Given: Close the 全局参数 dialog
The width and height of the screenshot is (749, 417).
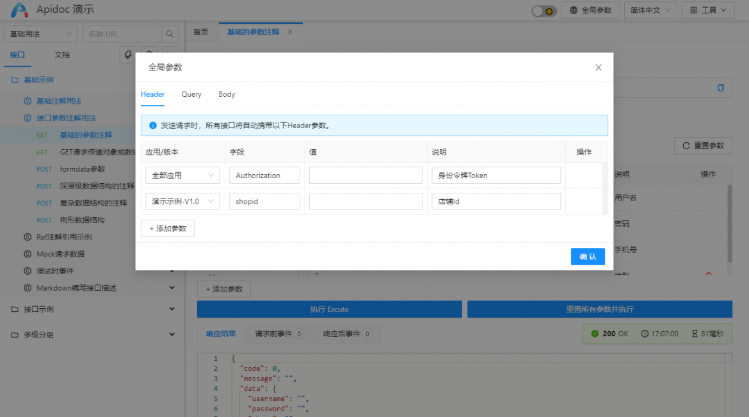Looking at the screenshot, I should coord(599,67).
